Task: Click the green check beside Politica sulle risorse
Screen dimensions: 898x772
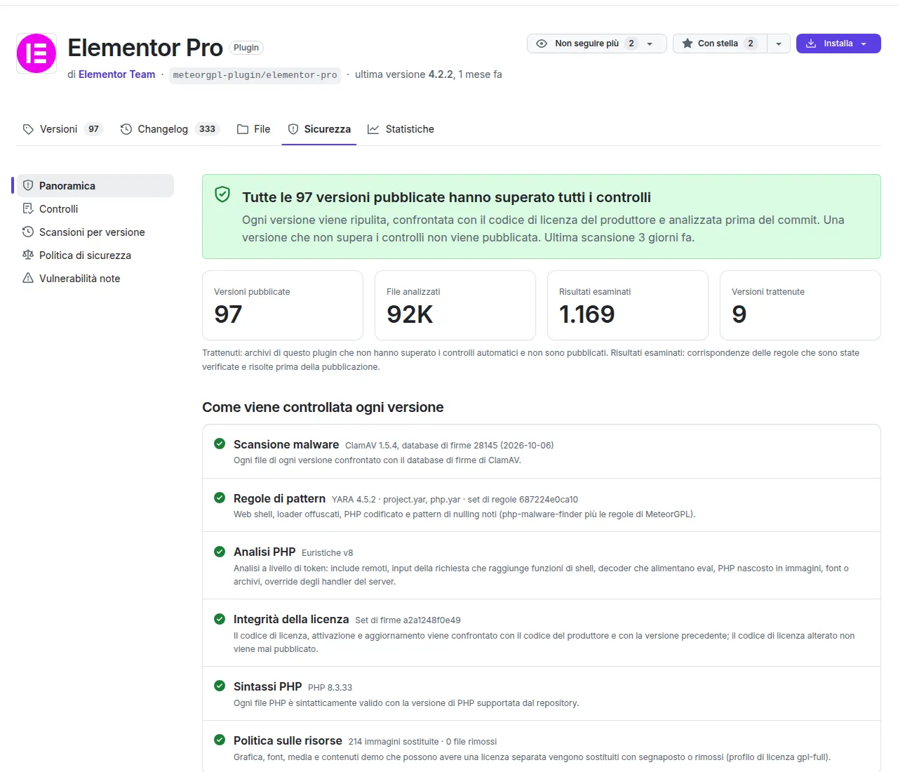Action: point(220,740)
